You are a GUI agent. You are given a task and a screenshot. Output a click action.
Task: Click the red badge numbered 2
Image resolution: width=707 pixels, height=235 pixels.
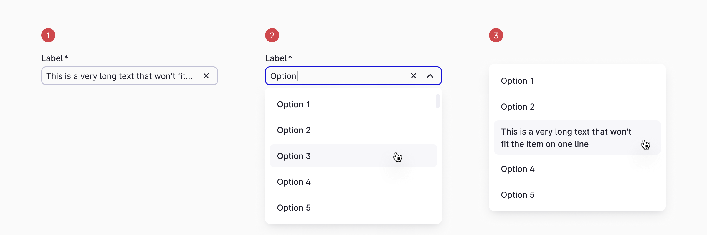tap(272, 35)
